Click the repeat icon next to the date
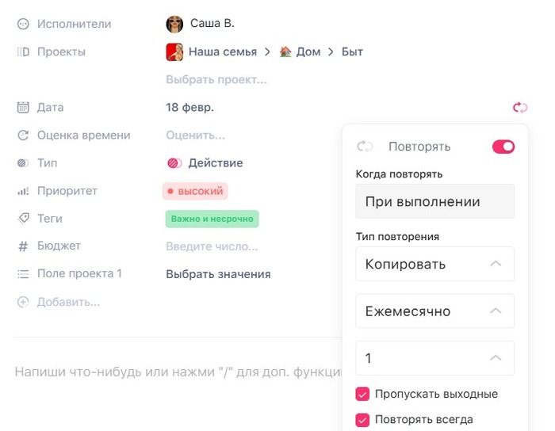The width and height of the screenshot is (555, 431). point(520,108)
